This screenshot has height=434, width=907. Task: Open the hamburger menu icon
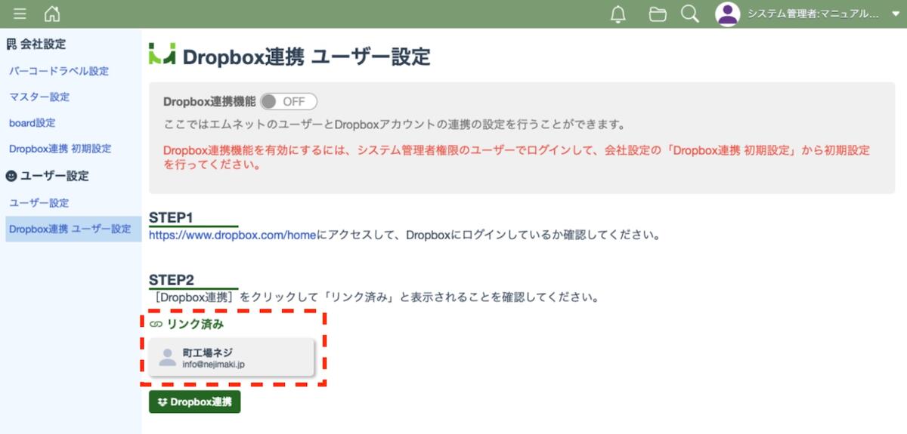(x=20, y=14)
